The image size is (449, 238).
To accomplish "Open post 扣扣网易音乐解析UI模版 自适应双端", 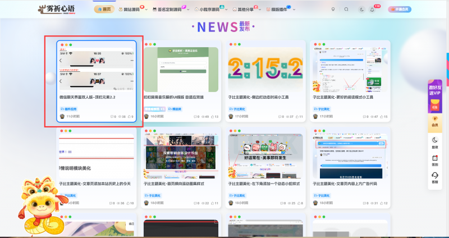I will (x=181, y=97).
